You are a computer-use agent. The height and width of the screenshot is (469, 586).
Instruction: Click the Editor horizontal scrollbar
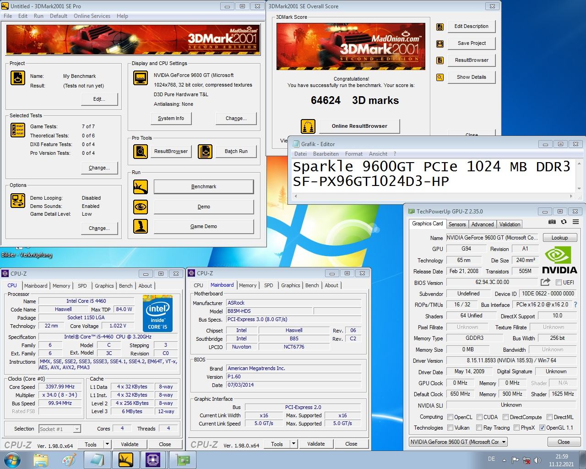[x=434, y=196]
